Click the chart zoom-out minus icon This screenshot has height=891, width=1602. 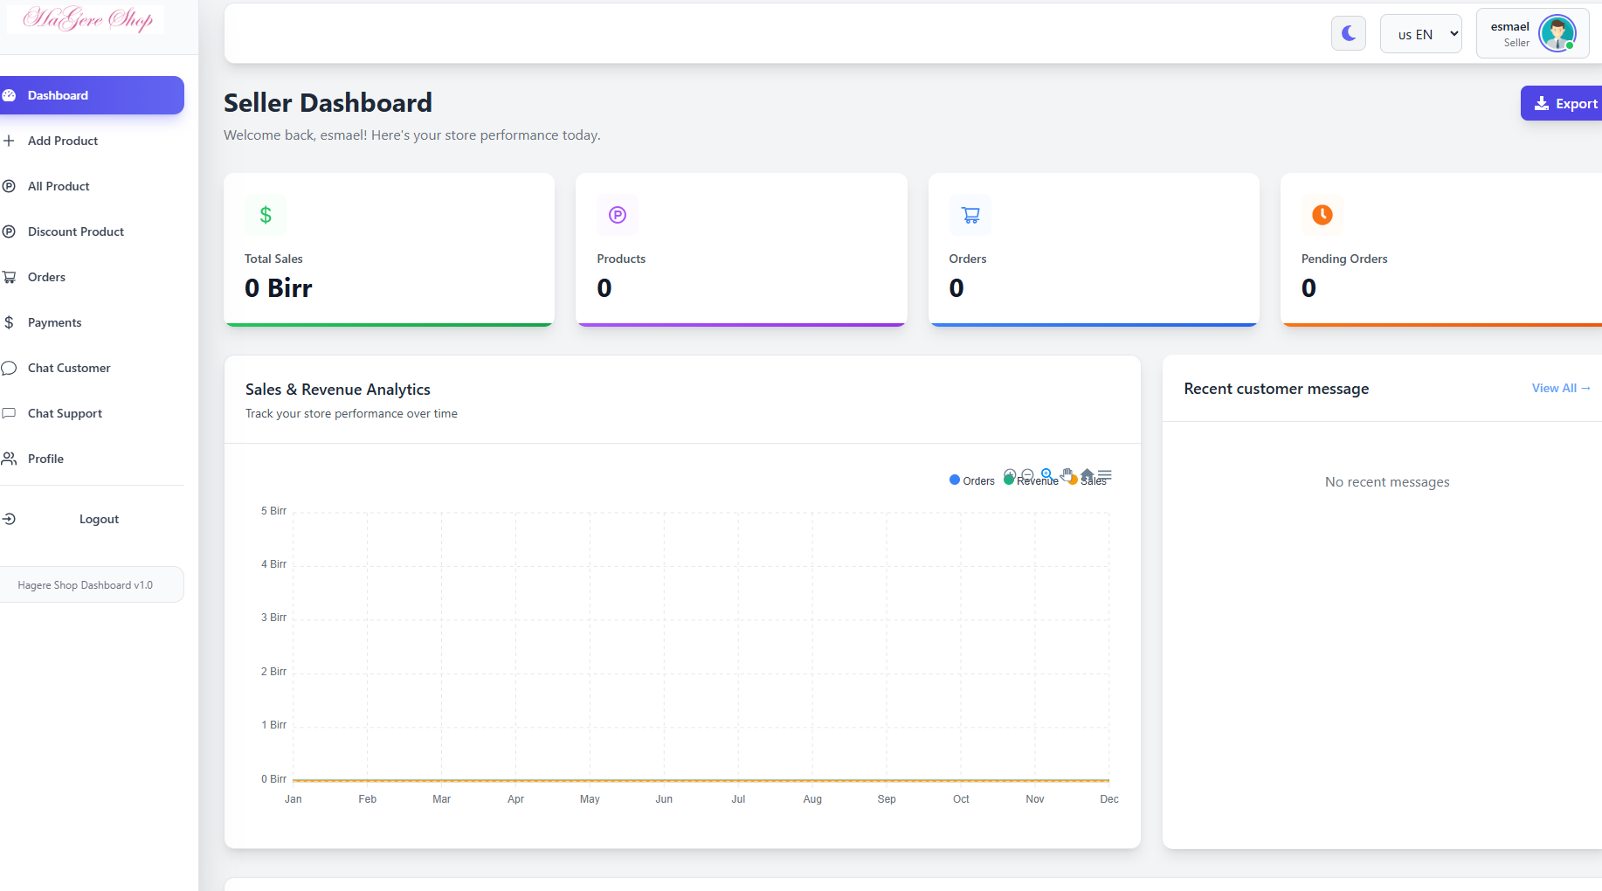[x=1027, y=474]
